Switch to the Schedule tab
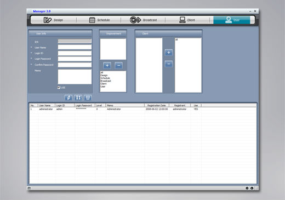285x200 pixels. 99,20
